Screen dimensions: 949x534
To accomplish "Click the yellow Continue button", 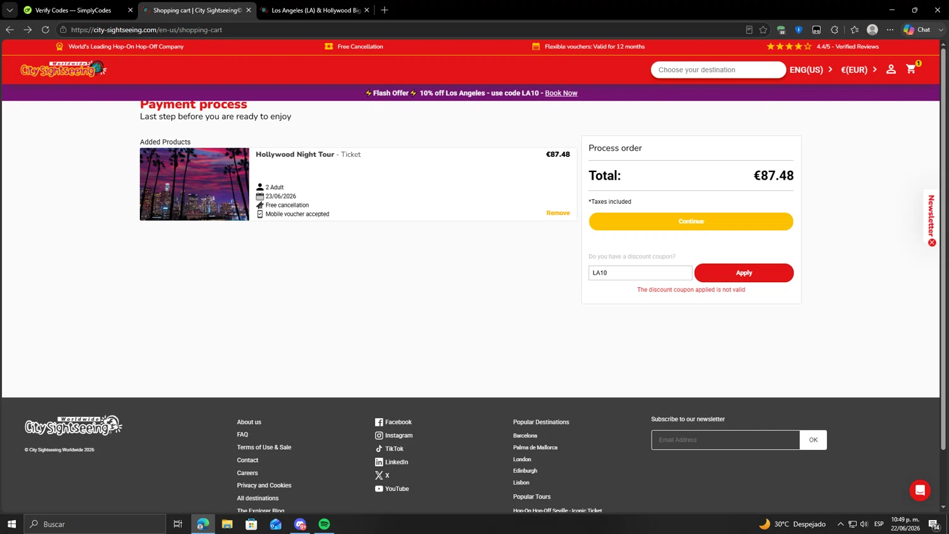I will (691, 221).
